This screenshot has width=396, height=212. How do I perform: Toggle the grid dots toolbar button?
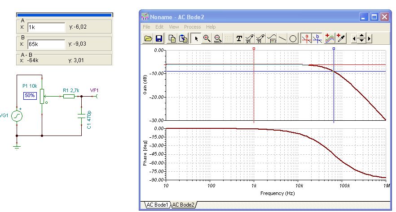(228, 38)
